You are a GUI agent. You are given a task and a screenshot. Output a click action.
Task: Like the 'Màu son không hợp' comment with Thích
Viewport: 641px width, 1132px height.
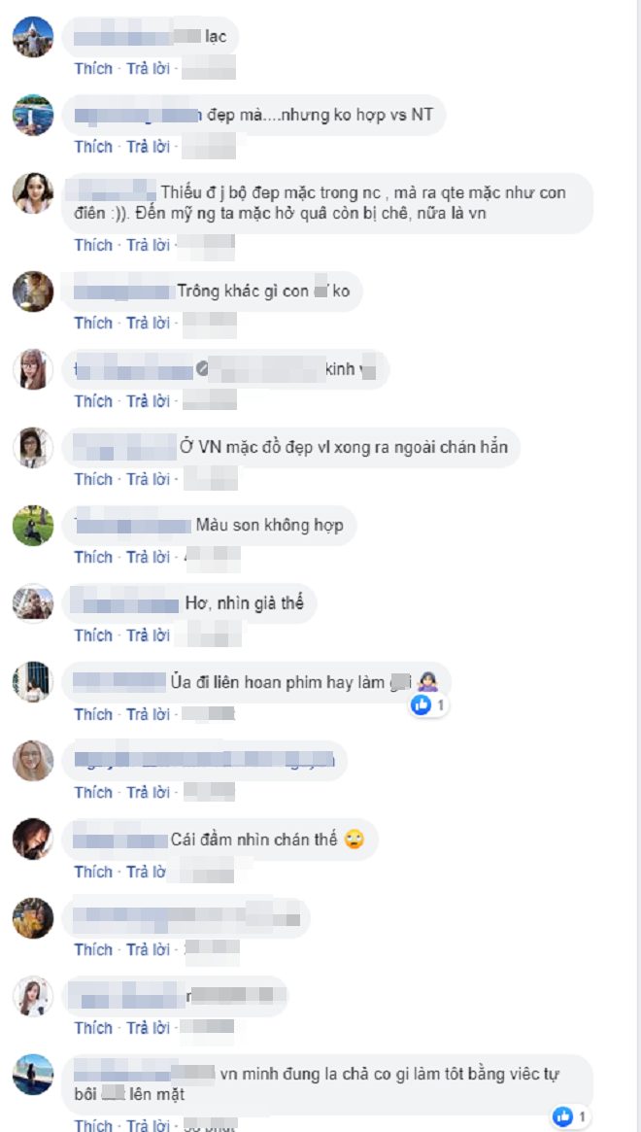[94, 558]
